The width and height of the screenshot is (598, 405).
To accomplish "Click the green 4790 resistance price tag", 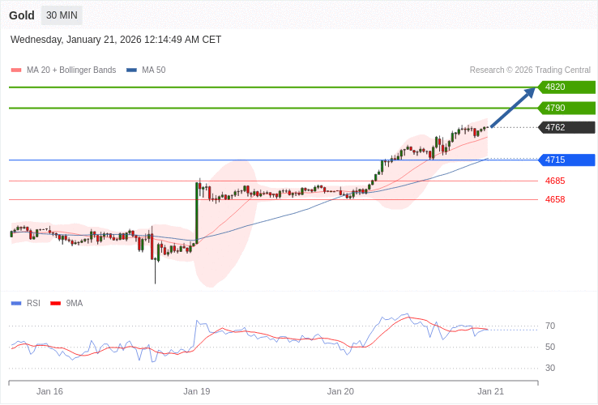I will [x=566, y=108].
